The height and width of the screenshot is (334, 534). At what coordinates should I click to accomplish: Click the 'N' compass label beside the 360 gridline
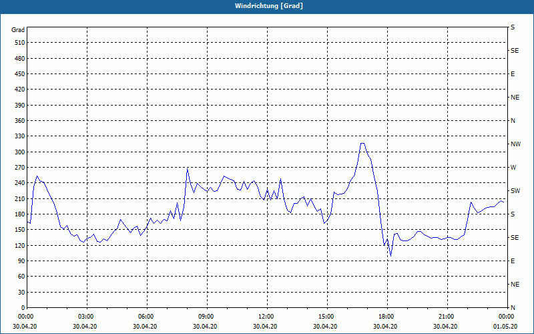click(513, 121)
